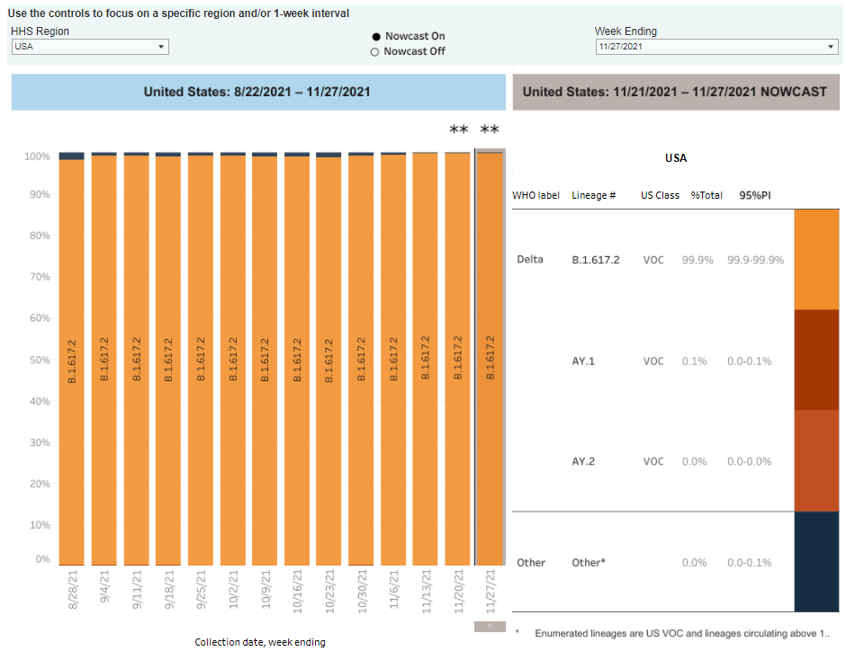Click the AY.1 dark red color swatch
The width and height of the screenshot is (846, 651).
click(816, 360)
